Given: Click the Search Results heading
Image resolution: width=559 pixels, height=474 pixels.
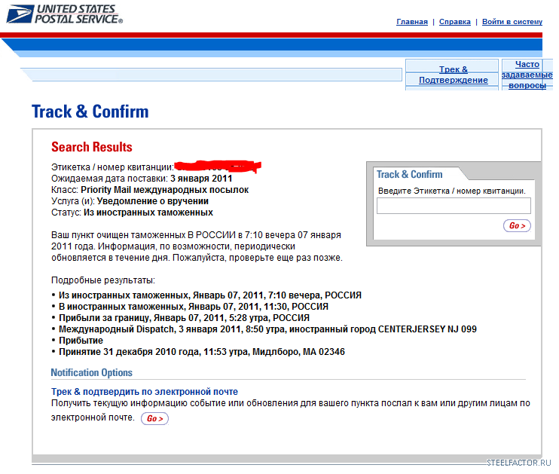Looking at the screenshot, I should pos(92,147).
